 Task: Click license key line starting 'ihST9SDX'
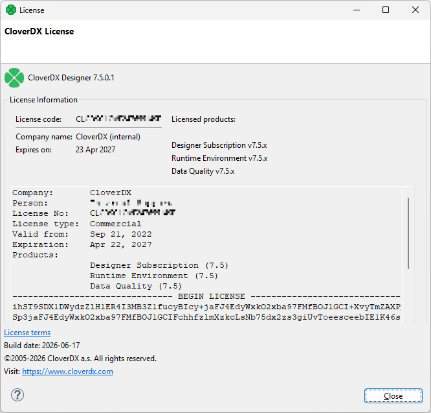coord(206,307)
